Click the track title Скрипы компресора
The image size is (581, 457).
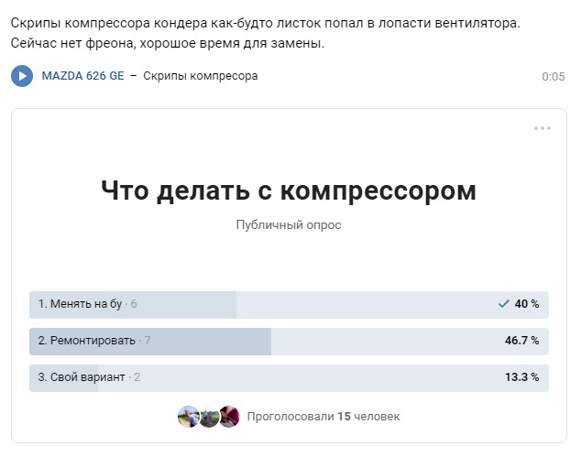pyautogui.click(x=200, y=76)
